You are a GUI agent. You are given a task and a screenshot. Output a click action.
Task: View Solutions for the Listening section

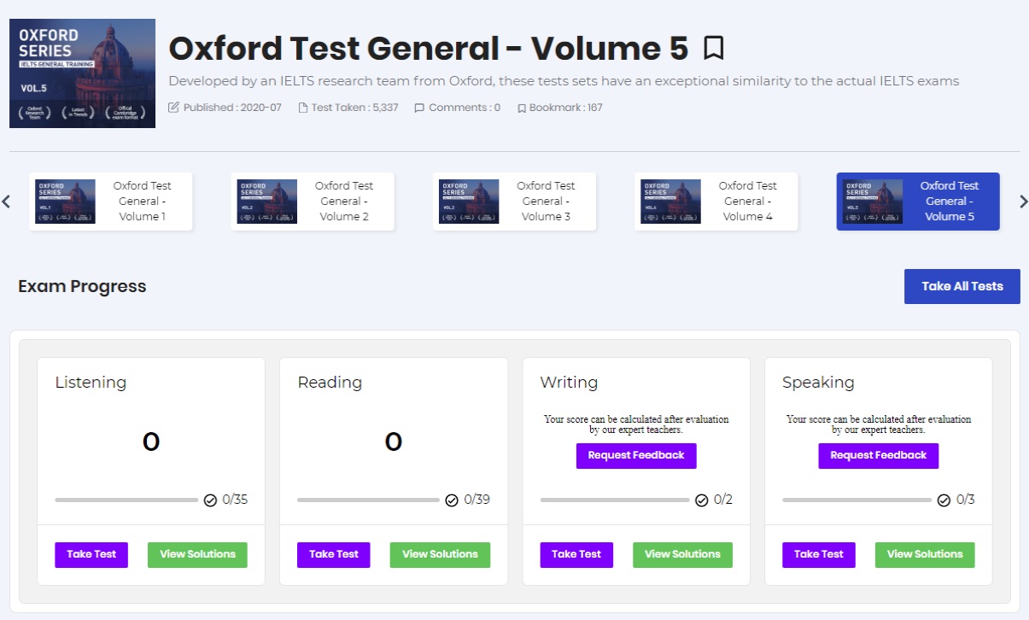(x=197, y=554)
